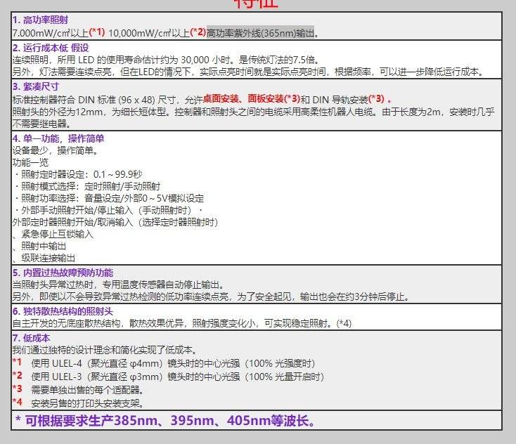Click the heading "3. 紧凑尺寸"
Screen dimensions: 516x444
point(35,86)
